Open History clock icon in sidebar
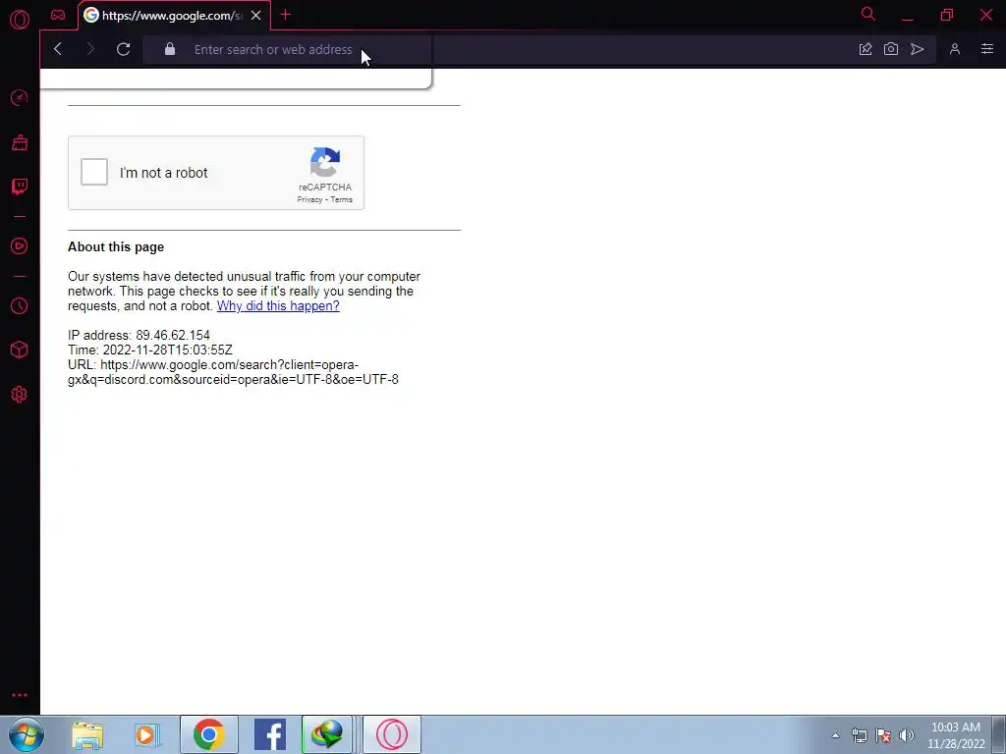1006x754 pixels. (x=20, y=306)
